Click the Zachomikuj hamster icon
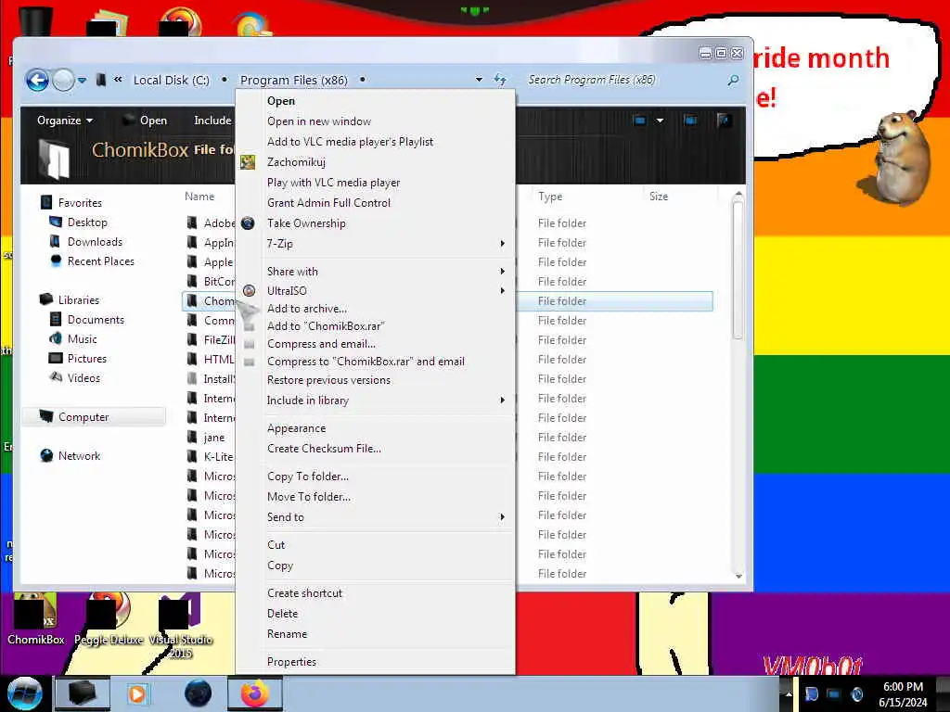The width and height of the screenshot is (950, 712). pos(248,162)
